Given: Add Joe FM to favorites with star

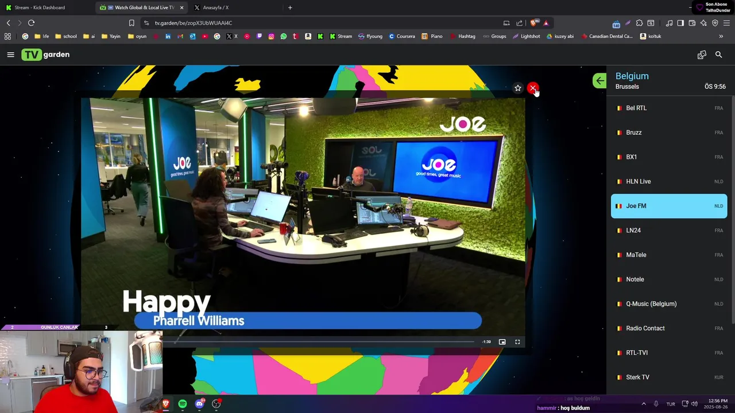Looking at the screenshot, I should [518, 88].
